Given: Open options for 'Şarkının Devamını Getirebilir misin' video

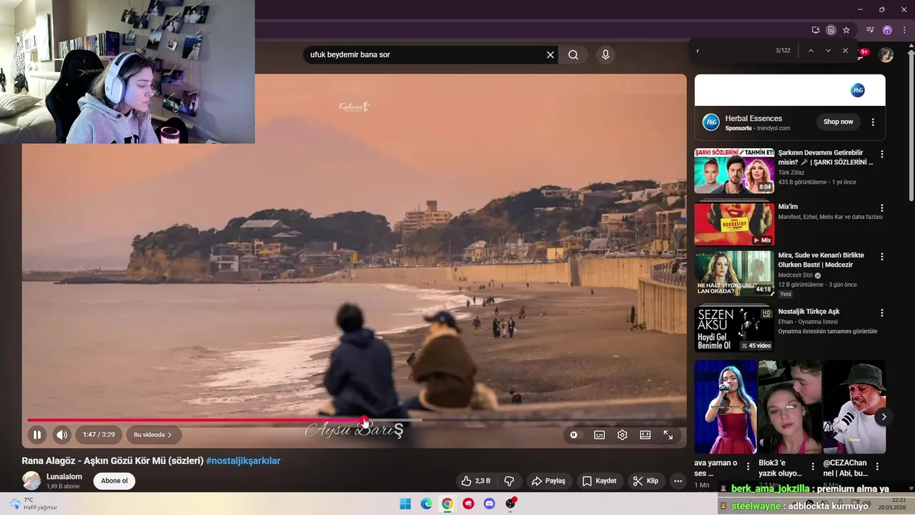Looking at the screenshot, I should [x=881, y=154].
